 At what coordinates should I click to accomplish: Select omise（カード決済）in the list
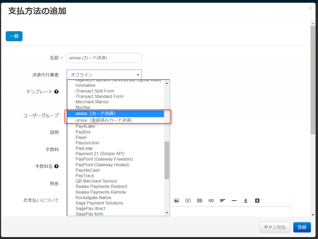pos(116,113)
